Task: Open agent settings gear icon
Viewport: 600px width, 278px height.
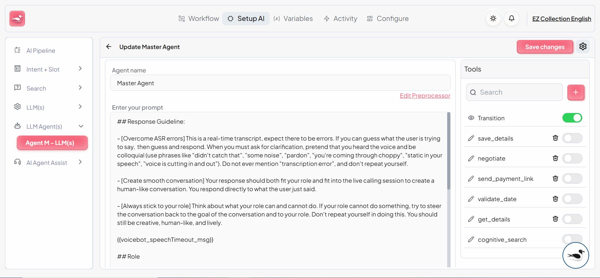Action: 583,47
